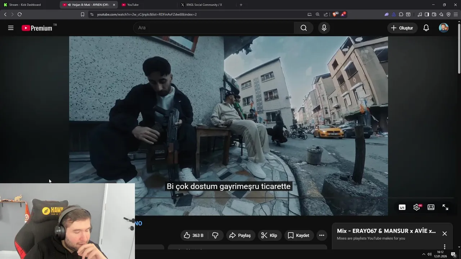Install app or cast icon in address bar
Image resolution: width=461 pixels, height=259 pixels.
coord(309,14)
